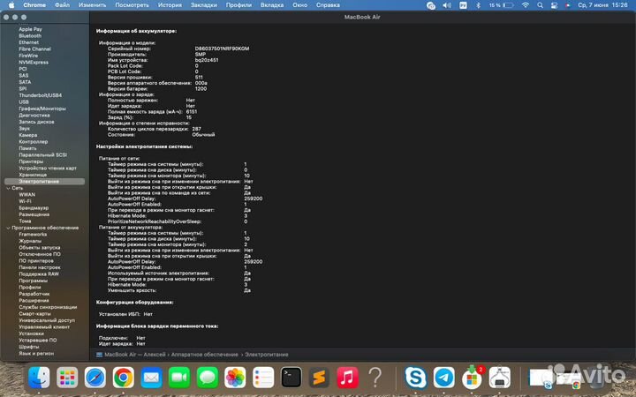Select Электропитание row in the sidebar
This screenshot has height=397, width=636.
tap(45, 182)
